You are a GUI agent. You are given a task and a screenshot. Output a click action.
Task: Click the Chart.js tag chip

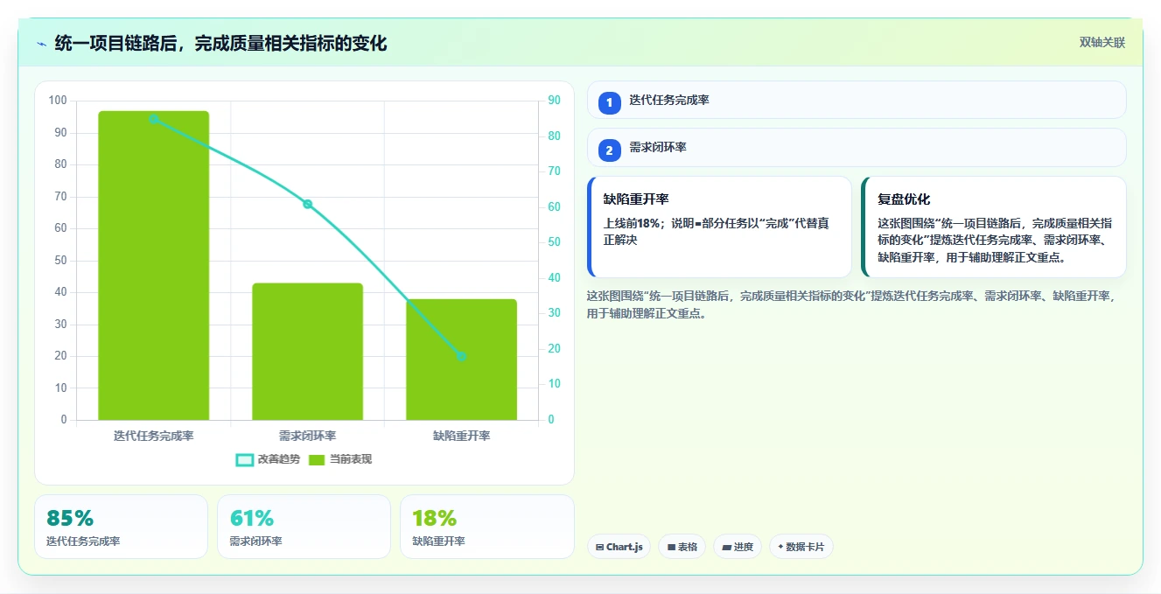[x=619, y=547]
